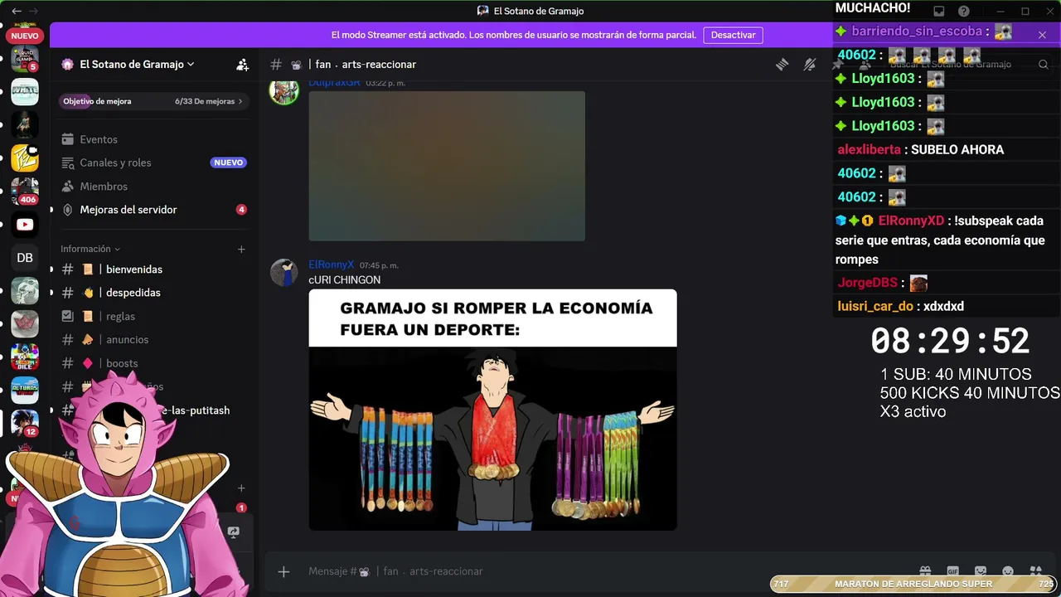Add a channel to the Información category
Screen dimensions: 1061x597
pyautogui.click(x=241, y=249)
